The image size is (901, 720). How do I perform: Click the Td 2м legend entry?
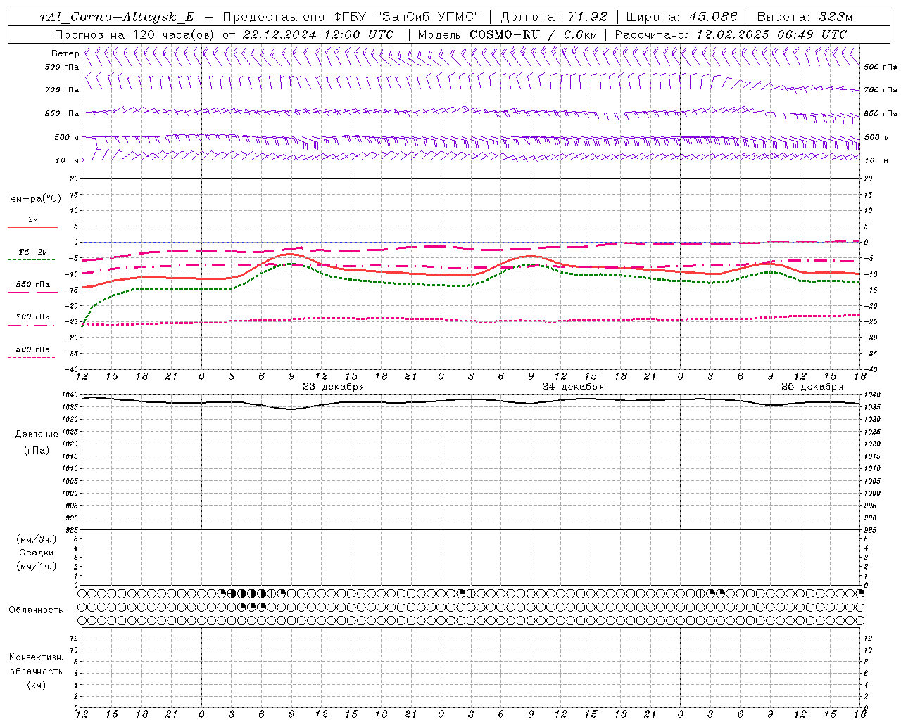click(32, 252)
